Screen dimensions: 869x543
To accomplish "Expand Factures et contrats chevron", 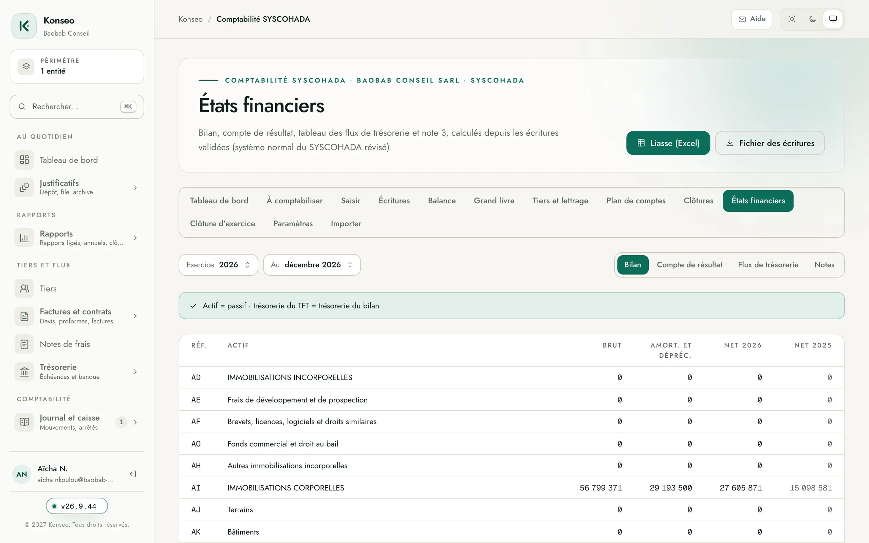I will pos(135,316).
